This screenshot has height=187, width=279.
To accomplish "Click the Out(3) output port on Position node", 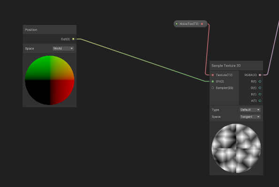I will point(73,39).
